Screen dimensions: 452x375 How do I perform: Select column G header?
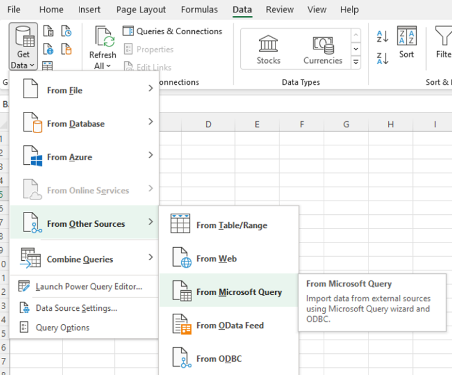346,124
